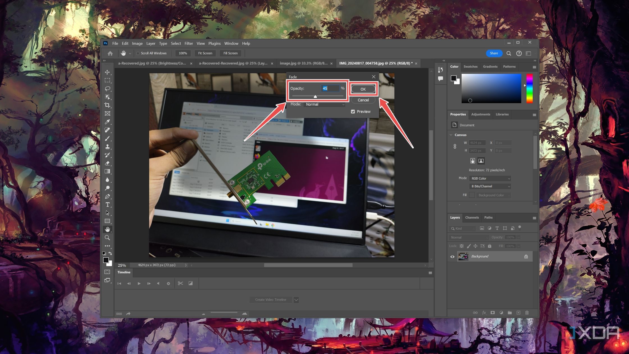Select the Zoom tool in toolbar
This screenshot has height=354, width=629.
tap(107, 238)
